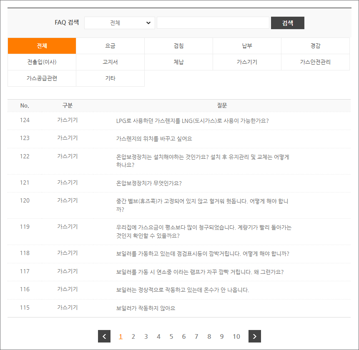Select the 전체 category tab
Image resolution: width=359 pixels, height=350 pixels.
[x=42, y=46]
